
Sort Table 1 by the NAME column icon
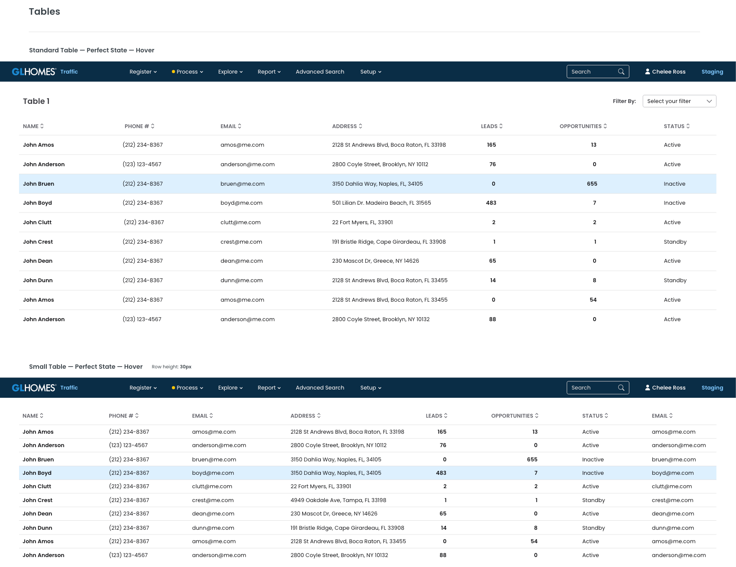pyautogui.click(x=42, y=126)
